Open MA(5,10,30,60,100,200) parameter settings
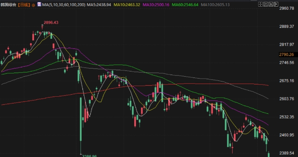Viewport: 298px width, 157px height. (x=64, y=4)
